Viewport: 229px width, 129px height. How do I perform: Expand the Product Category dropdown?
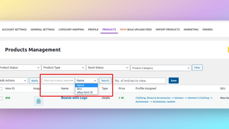161,68
